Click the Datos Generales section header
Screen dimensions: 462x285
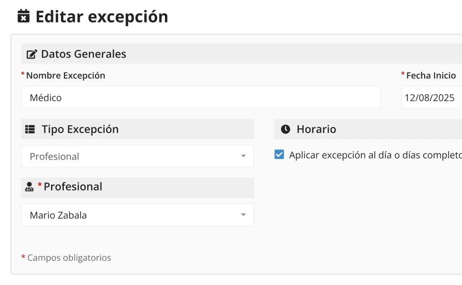pos(84,54)
